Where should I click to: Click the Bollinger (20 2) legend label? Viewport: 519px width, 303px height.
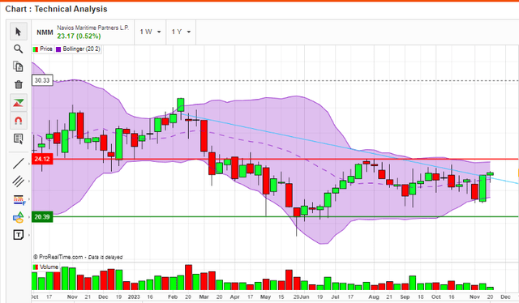pos(81,49)
